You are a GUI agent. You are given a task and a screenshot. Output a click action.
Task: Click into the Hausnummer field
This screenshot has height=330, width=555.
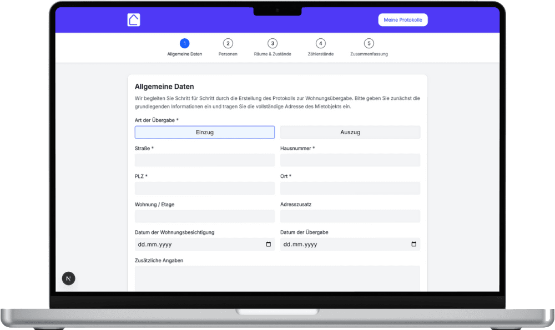click(350, 160)
